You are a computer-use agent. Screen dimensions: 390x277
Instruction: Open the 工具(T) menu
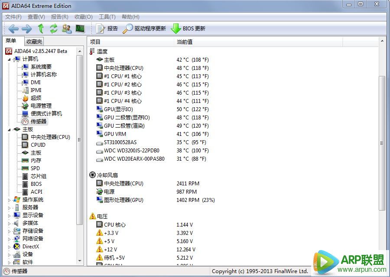(107, 16)
